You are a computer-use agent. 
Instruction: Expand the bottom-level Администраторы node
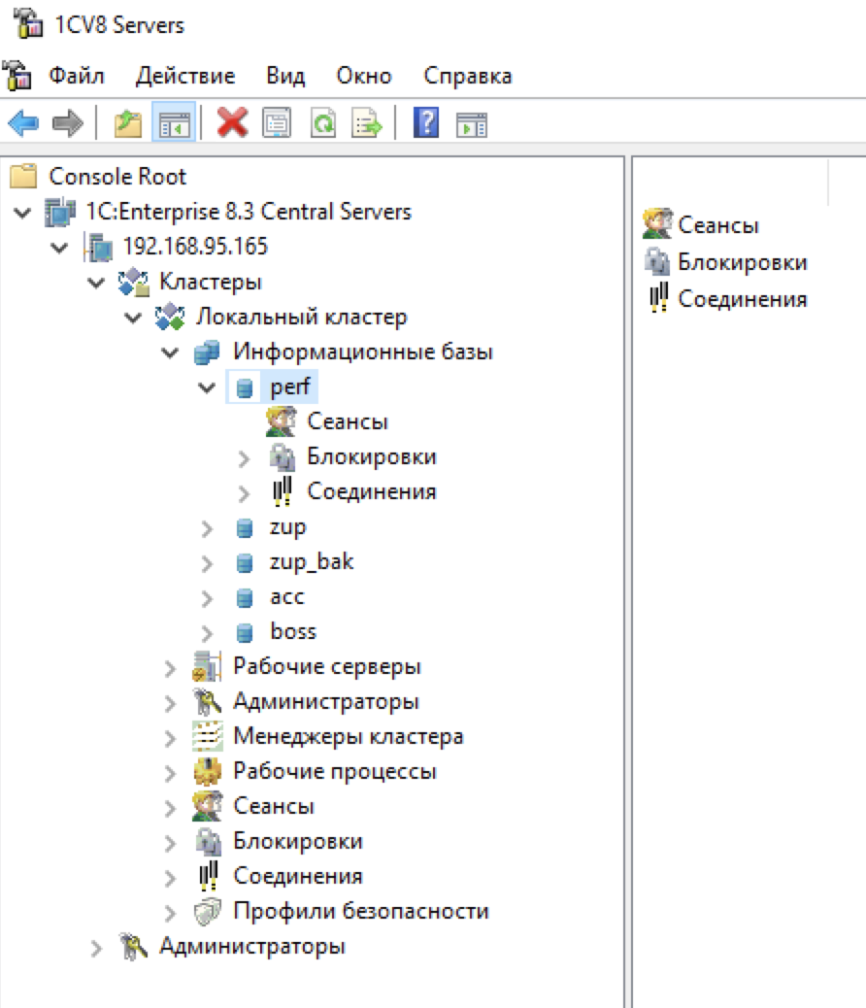[96, 948]
